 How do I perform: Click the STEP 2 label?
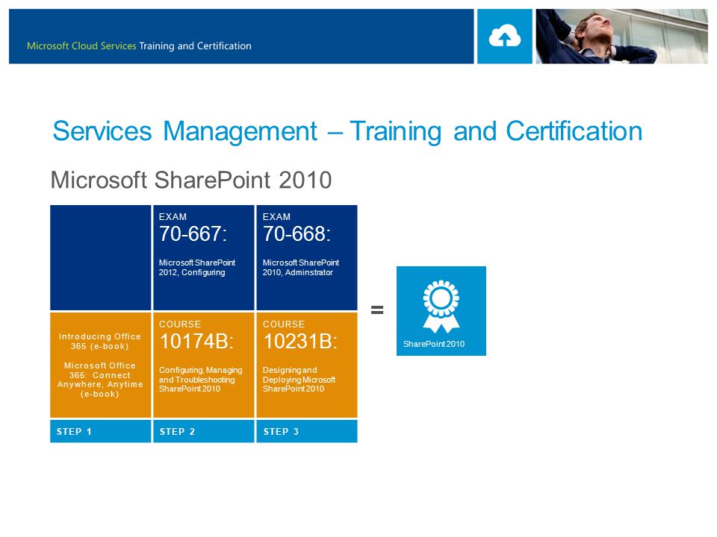tap(177, 432)
